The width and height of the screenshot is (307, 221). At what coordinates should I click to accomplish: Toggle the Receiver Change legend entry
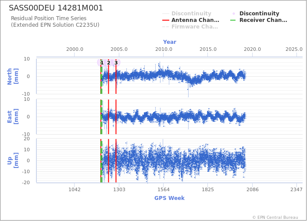point(259,20)
